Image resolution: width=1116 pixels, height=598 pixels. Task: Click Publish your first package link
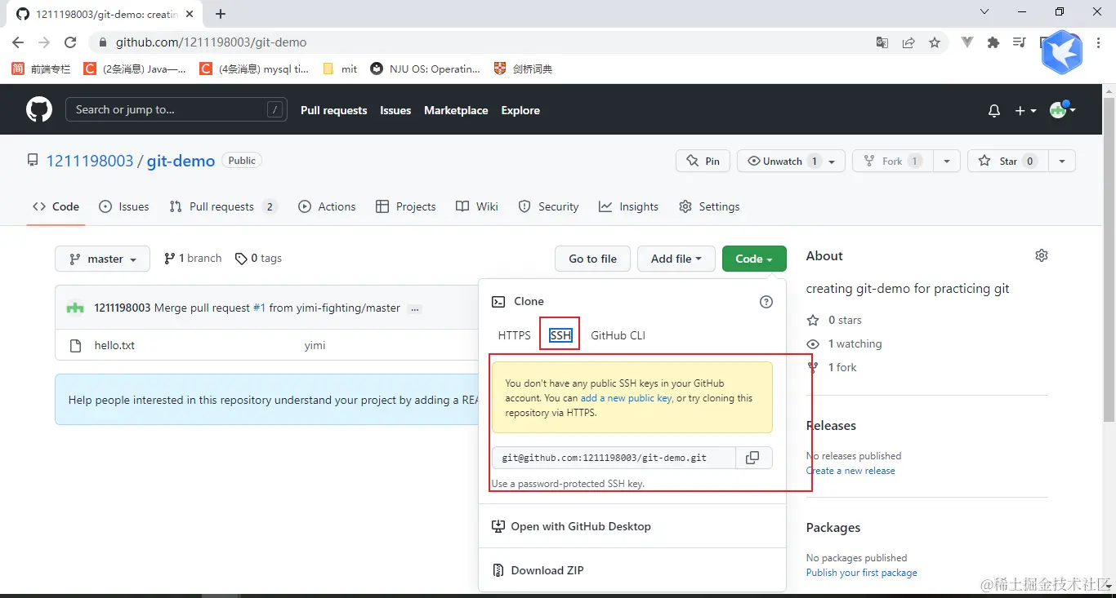(x=862, y=573)
